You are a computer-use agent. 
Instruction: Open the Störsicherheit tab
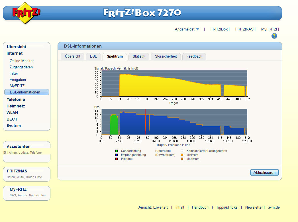[166, 56]
